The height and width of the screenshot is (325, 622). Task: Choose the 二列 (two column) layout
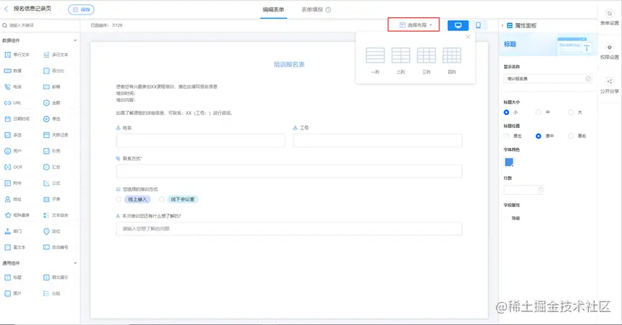[x=401, y=60]
